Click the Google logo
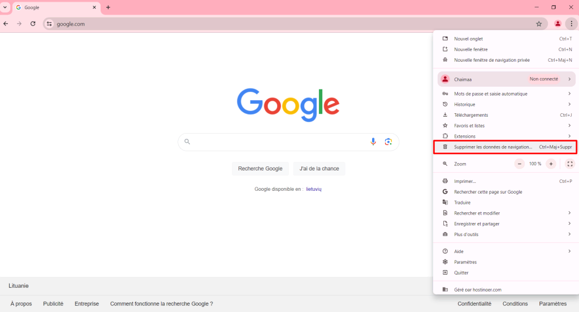 click(288, 105)
